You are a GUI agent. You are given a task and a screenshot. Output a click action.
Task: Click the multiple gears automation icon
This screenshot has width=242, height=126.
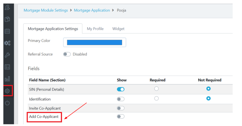7,43
